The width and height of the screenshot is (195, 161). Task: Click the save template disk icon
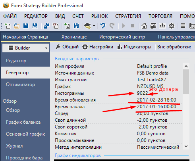click(76, 26)
